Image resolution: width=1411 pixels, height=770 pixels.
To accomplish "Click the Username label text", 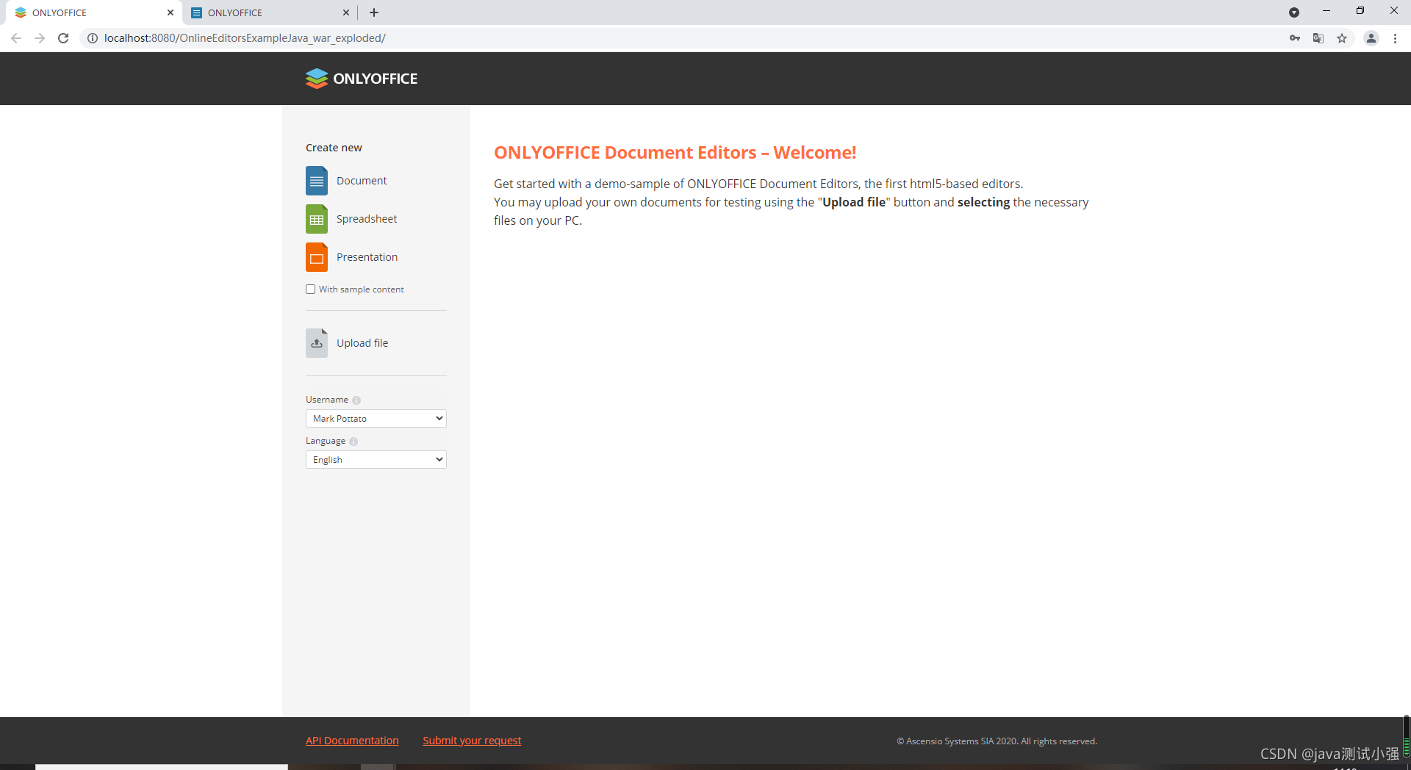I will [x=327, y=400].
